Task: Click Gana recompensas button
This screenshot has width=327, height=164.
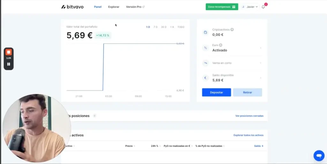Action: (x=222, y=7)
